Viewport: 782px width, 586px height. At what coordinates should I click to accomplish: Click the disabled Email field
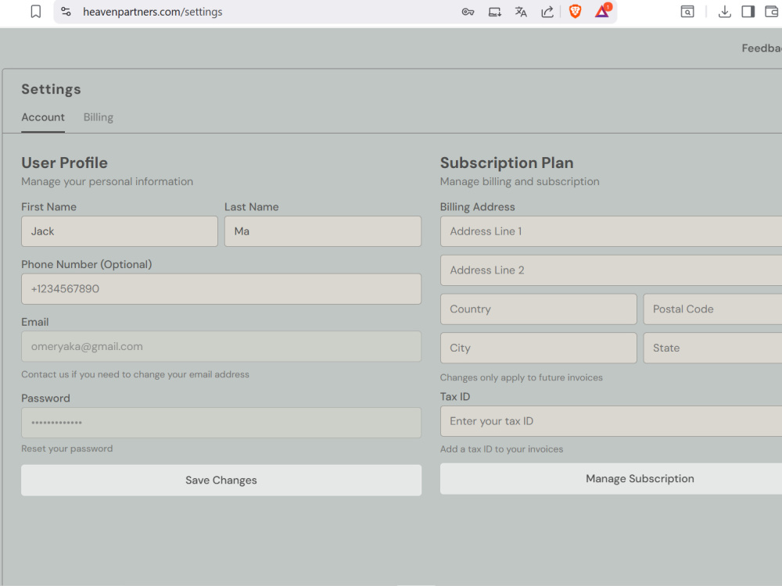click(221, 346)
